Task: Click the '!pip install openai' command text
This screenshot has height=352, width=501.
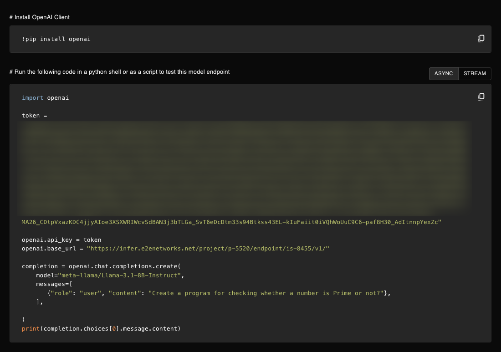Action: (x=56, y=39)
